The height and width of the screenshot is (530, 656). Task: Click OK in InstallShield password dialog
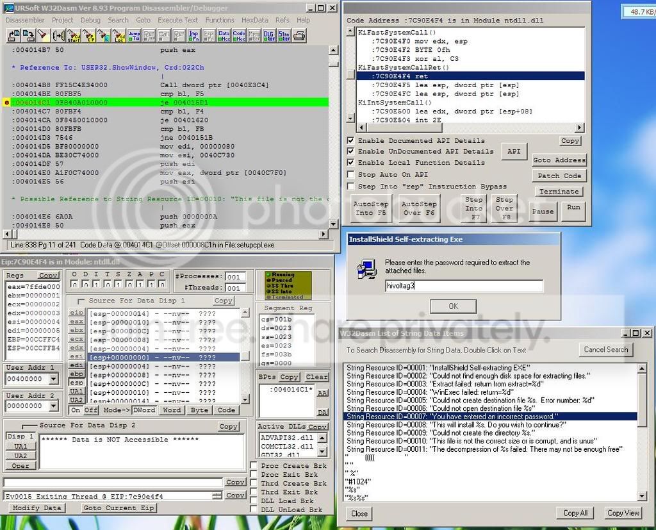(453, 306)
